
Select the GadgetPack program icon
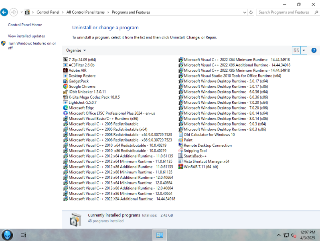65,81
